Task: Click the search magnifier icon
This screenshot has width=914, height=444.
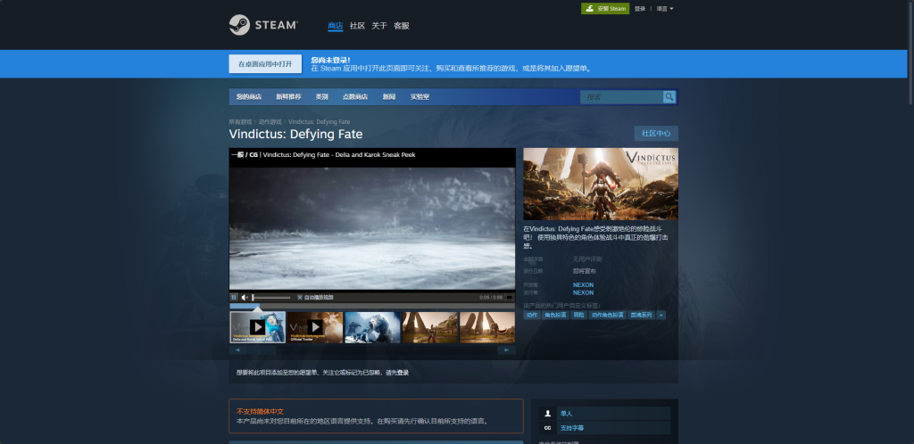Action: click(x=669, y=97)
